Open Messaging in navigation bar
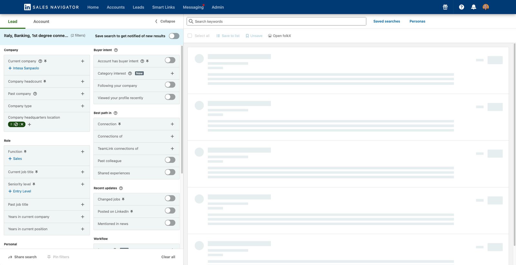 click(x=193, y=7)
